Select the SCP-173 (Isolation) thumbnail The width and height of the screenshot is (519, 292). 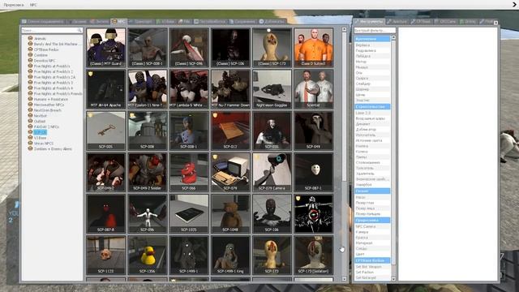click(314, 255)
